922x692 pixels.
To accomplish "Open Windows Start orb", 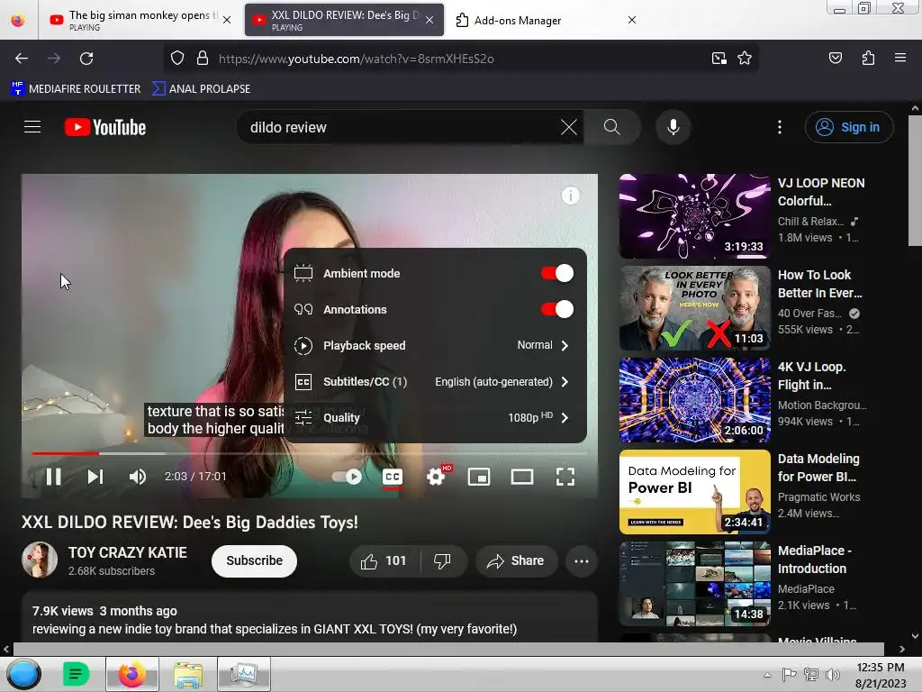I will pyautogui.click(x=23, y=674).
